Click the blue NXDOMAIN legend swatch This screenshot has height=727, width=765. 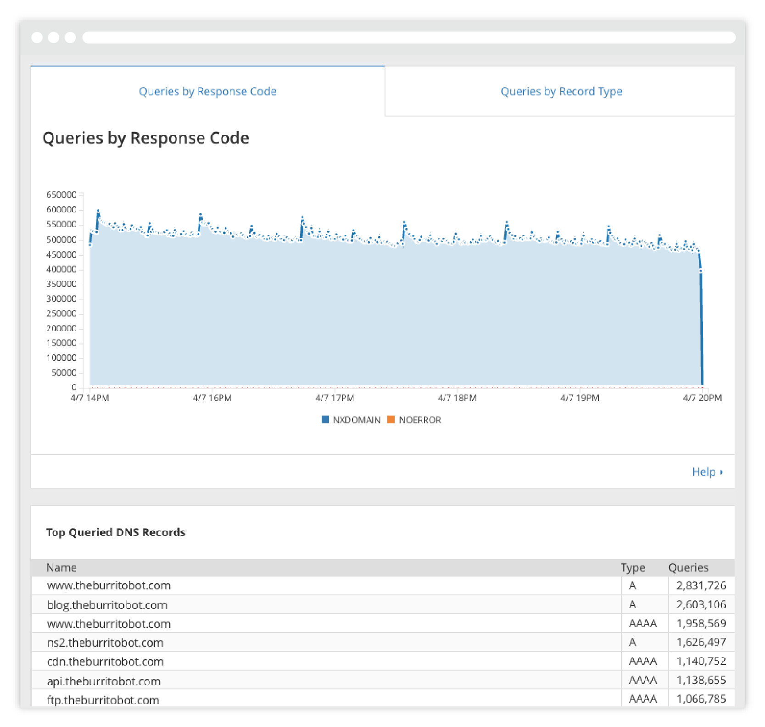tap(325, 420)
